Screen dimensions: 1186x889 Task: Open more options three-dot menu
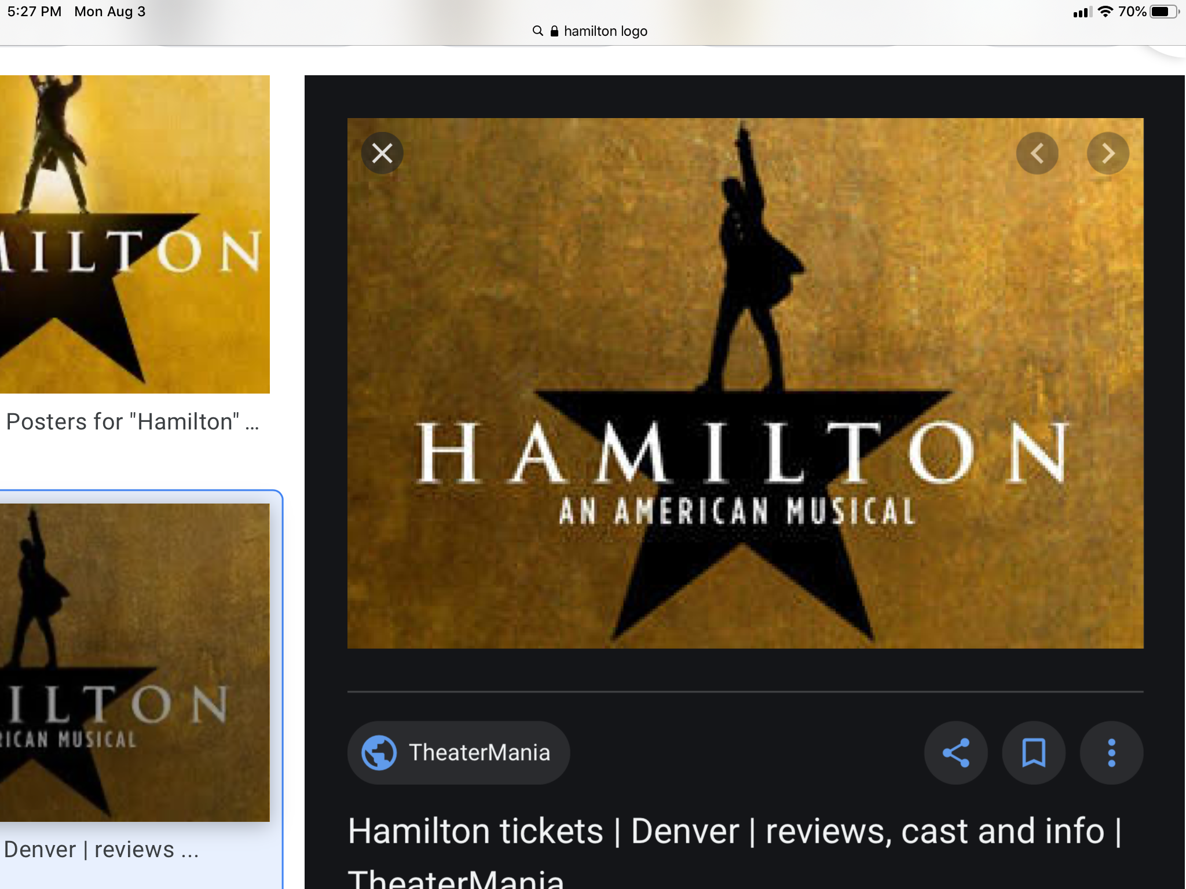coord(1111,752)
